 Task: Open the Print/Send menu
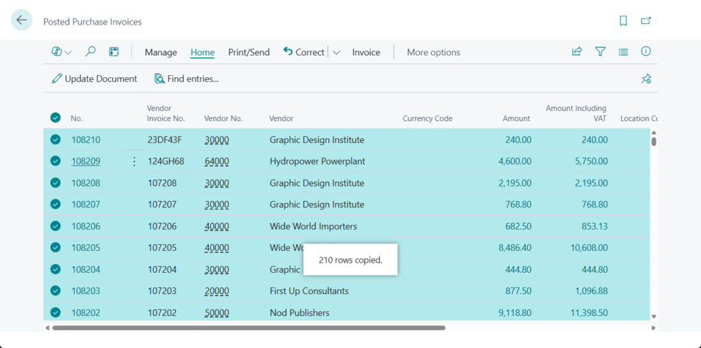point(248,53)
